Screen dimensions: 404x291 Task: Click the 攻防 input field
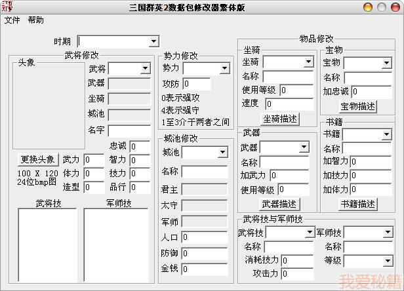click(197, 84)
